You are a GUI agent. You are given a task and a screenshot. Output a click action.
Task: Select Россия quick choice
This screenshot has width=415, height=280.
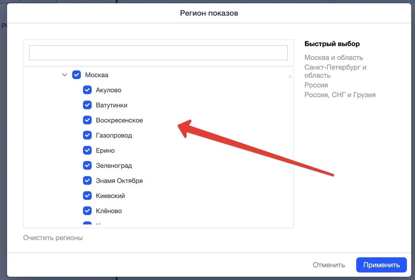click(316, 85)
